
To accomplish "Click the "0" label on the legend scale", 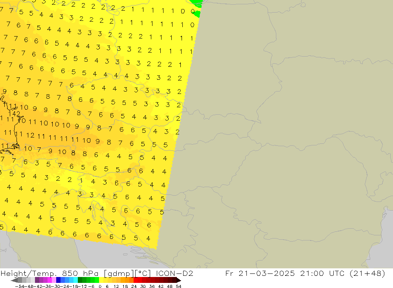I will tap(100, 286).
